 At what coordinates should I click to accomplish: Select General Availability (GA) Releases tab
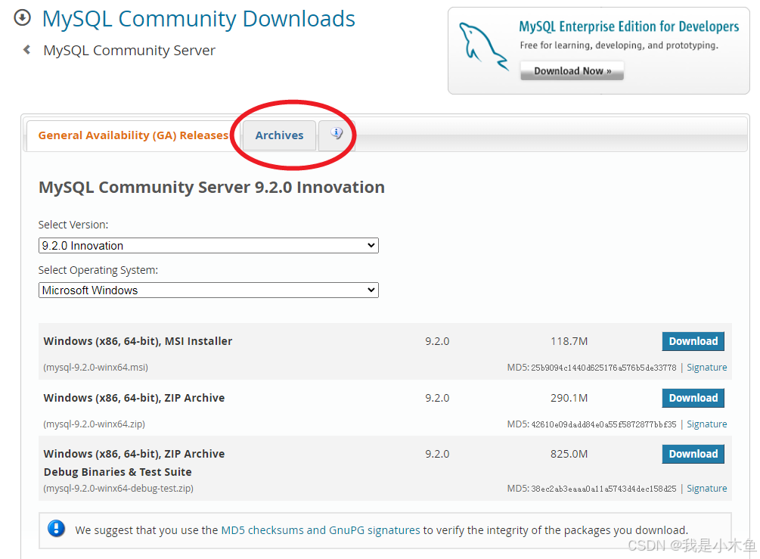133,135
